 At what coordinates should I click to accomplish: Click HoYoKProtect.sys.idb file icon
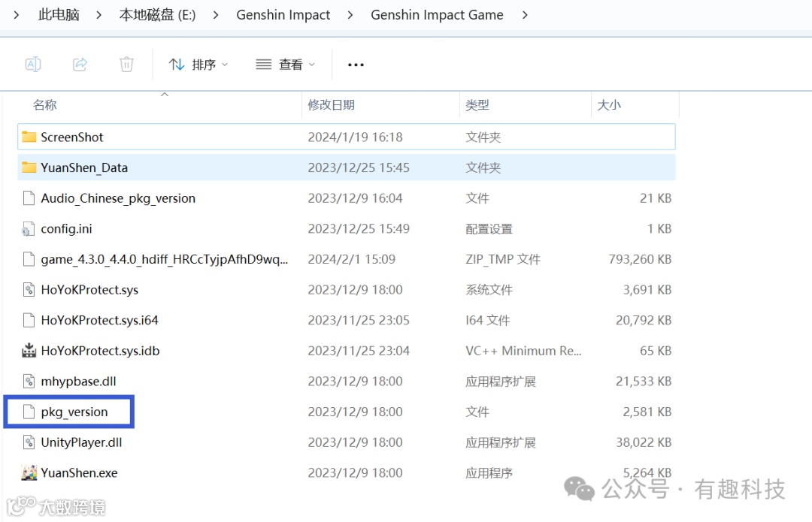click(29, 350)
